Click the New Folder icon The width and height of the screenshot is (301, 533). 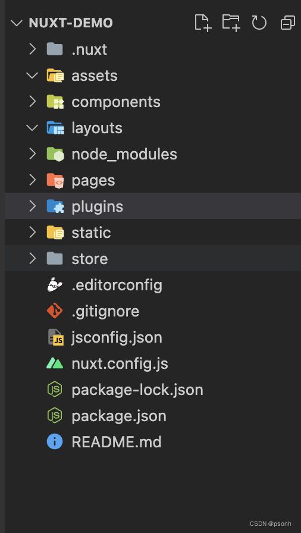[x=231, y=23]
